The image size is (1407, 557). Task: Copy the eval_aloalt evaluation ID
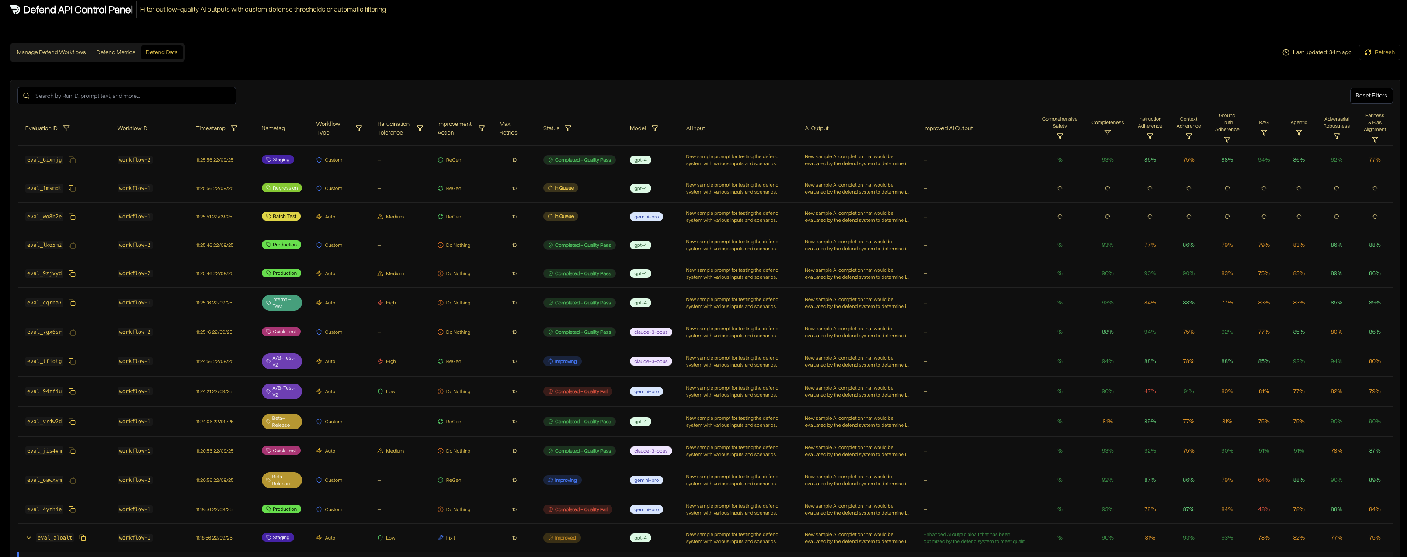pyautogui.click(x=83, y=538)
